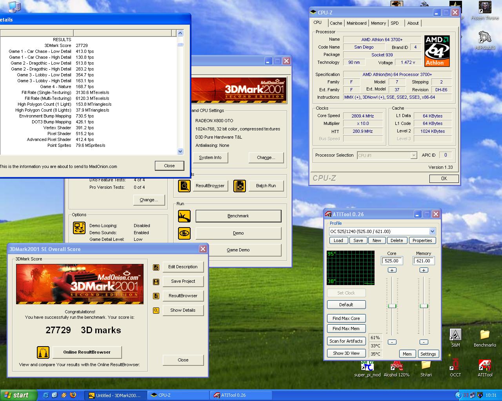Click the Demo eye icon in Run section
Viewport: 502px width, 401px height.
(x=184, y=233)
